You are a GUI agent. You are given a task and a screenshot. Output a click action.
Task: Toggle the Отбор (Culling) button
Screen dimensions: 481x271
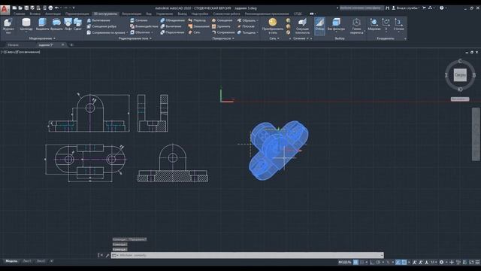click(x=319, y=26)
